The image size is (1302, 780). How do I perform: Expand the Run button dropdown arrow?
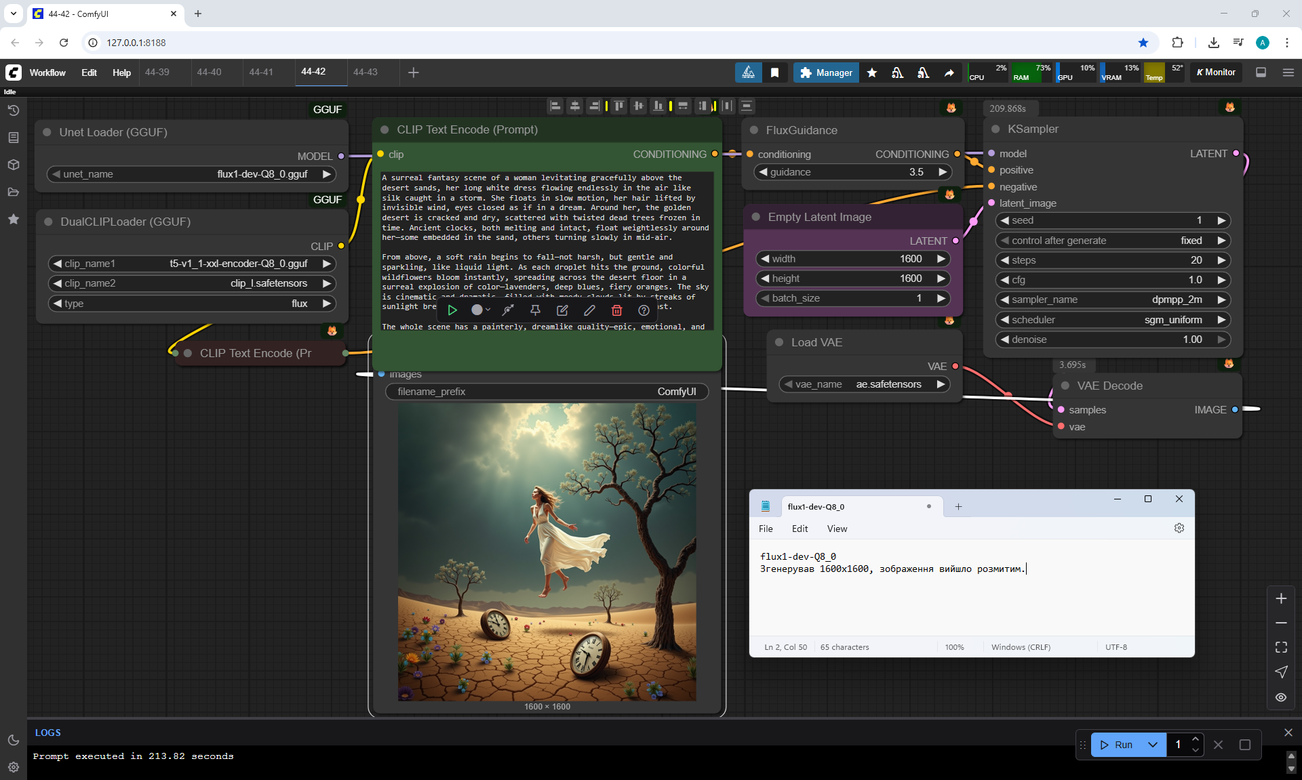[1152, 745]
